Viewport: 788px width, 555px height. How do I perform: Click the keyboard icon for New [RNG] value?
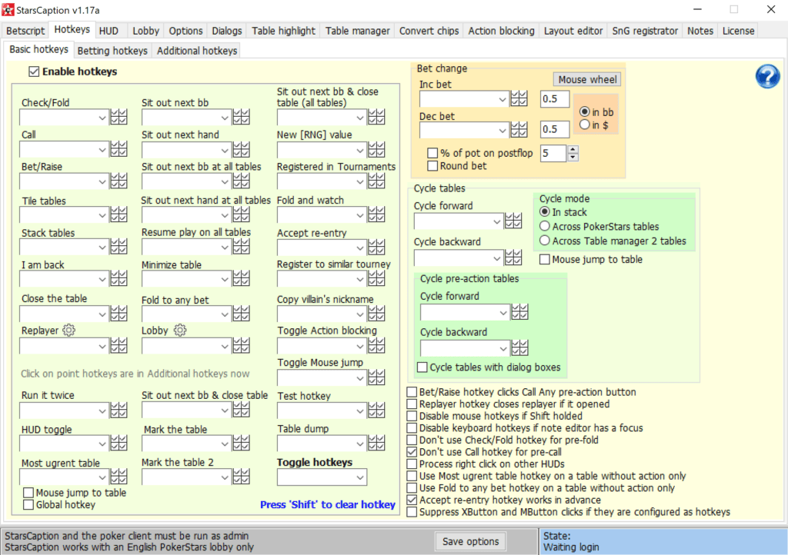tap(376, 150)
